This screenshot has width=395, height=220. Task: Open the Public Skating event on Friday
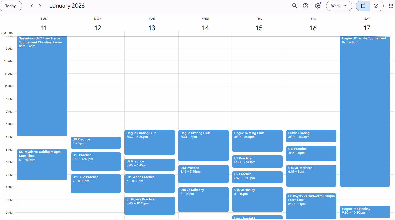pyautogui.click(x=311, y=136)
